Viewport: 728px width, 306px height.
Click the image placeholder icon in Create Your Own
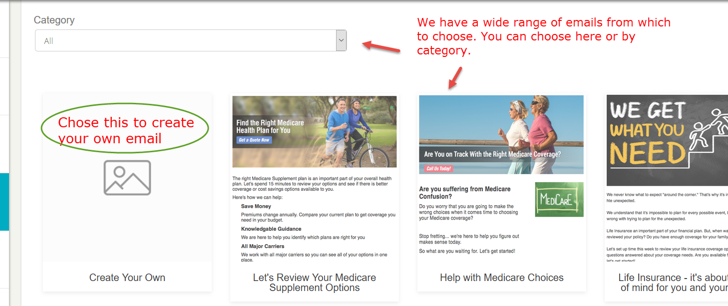127,178
